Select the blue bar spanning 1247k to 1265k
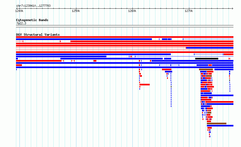Screen dimensions: 241x147 tap(112, 59)
